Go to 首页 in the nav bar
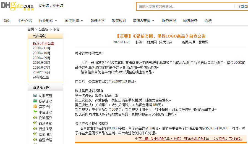Viewport: 248px width, 144px height. [7, 21]
